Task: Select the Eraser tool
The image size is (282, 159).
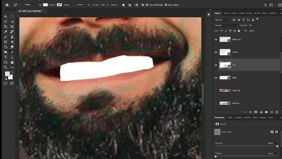Action: pyautogui.click(x=12, y=42)
